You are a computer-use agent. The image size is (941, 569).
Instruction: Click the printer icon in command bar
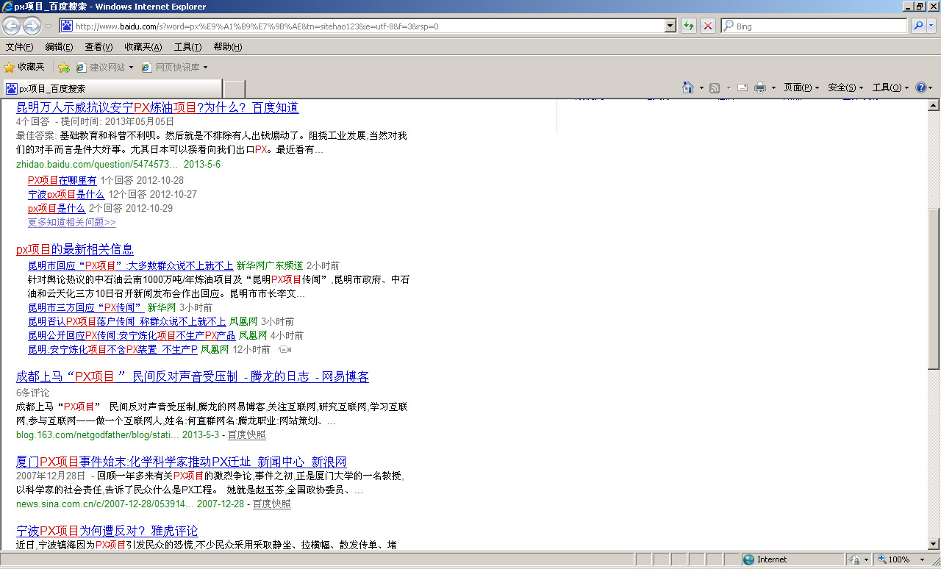point(760,87)
